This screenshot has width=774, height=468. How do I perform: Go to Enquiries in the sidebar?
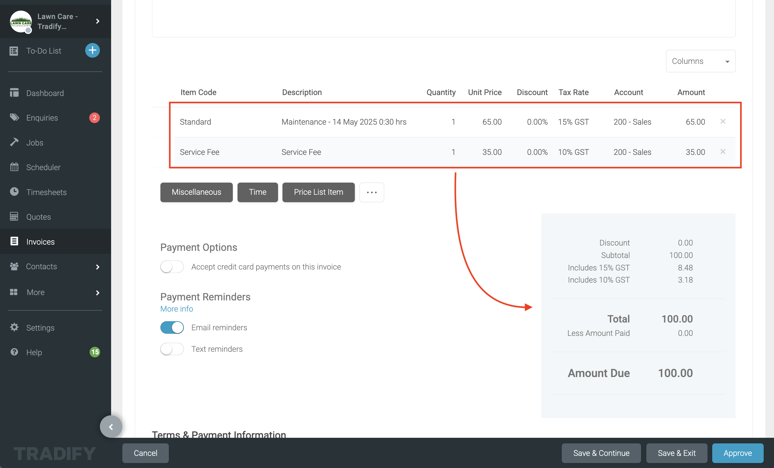42,118
